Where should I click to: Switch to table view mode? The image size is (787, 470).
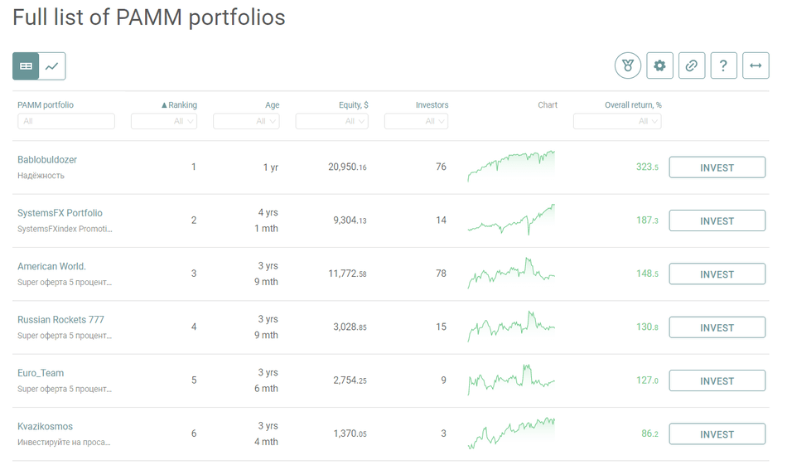pyautogui.click(x=26, y=66)
